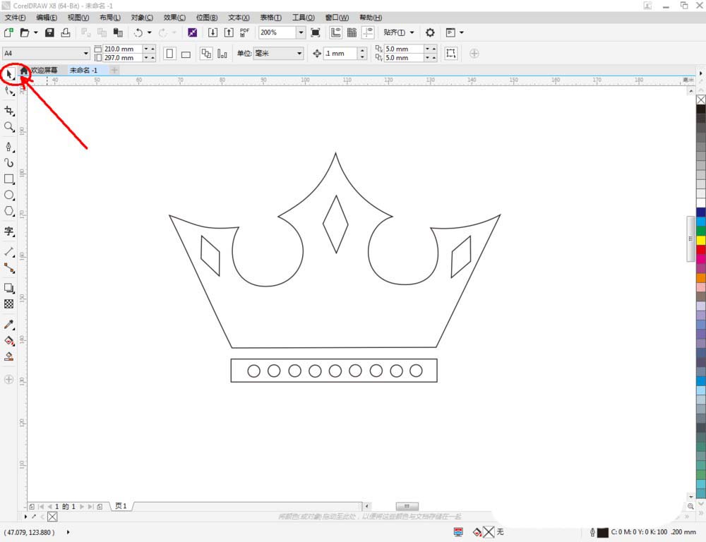The height and width of the screenshot is (542, 706).
Task: Undo the last action
Action: (138, 32)
